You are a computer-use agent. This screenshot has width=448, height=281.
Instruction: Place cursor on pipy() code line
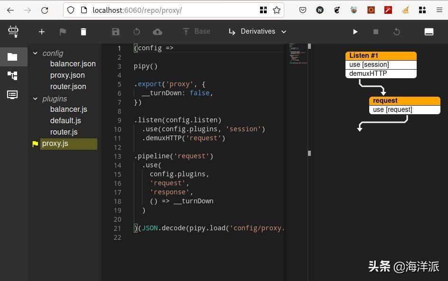[145, 66]
